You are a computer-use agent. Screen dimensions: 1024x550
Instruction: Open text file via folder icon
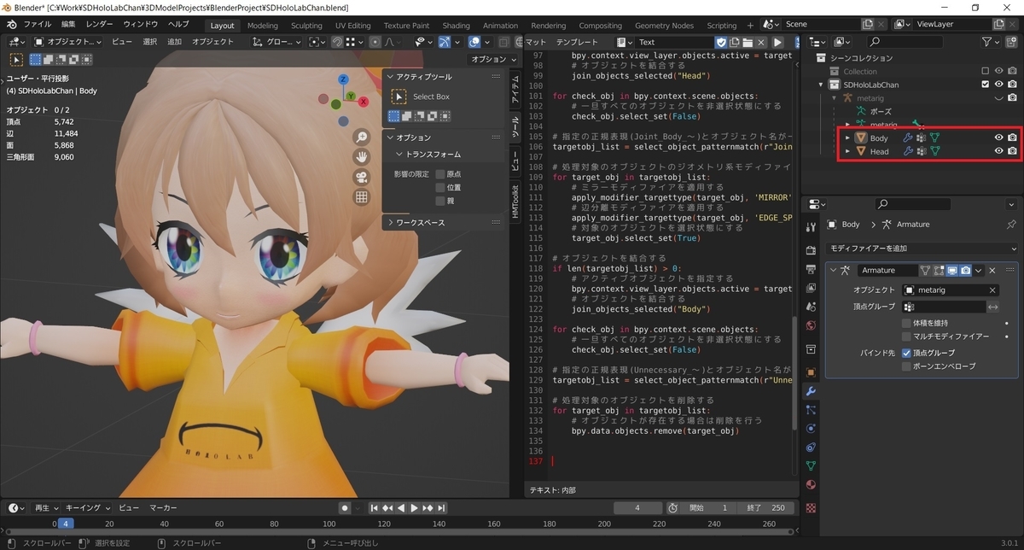pos(748,42)
